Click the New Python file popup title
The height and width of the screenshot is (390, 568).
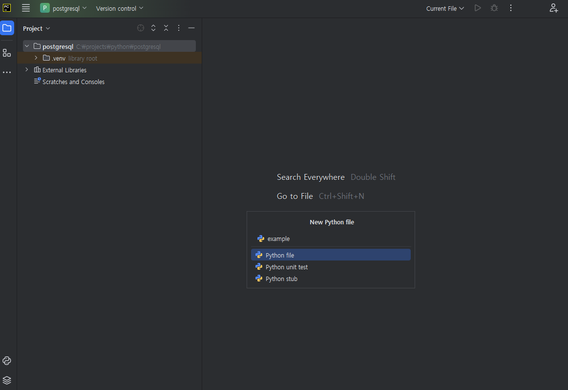(332, 222)
